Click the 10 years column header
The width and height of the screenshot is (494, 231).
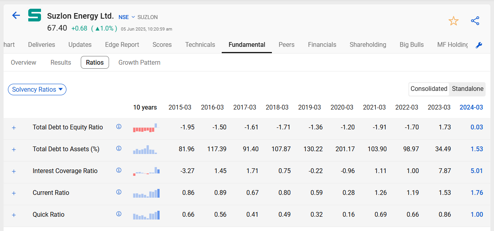pos(145,108)
